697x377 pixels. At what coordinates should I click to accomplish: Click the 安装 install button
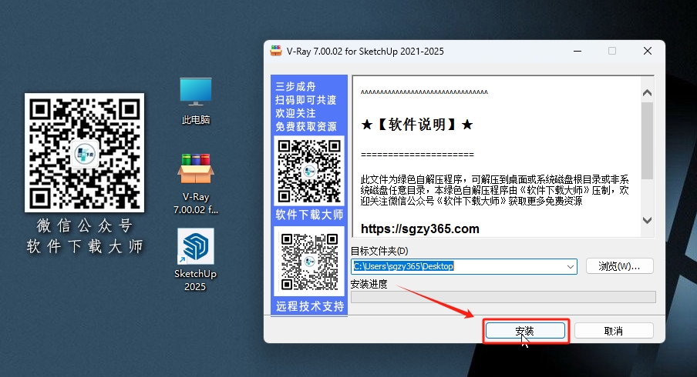coord(525,330)
